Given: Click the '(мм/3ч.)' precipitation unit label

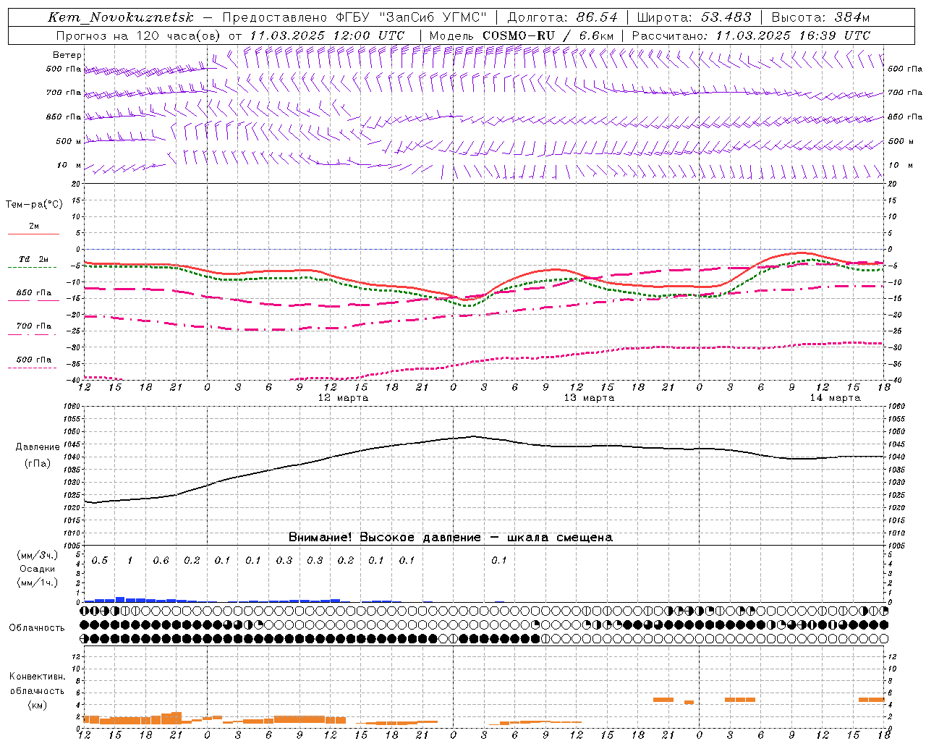Looking at the screenshot, I should click(37, 555).
